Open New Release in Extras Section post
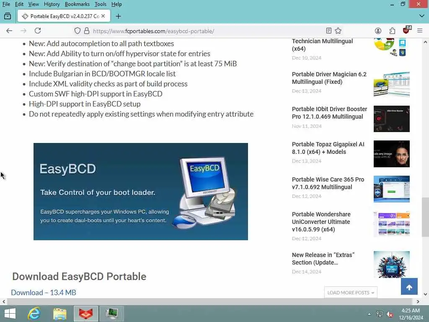Viewport: 429px width, 322px height. pos(323,259)
